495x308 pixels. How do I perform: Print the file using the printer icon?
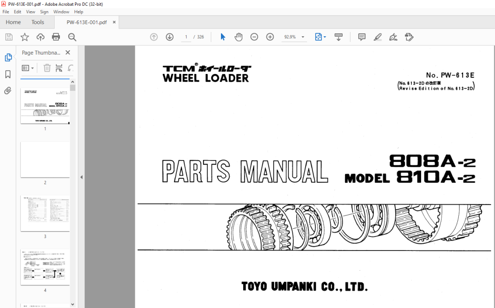tap(56, 37)
